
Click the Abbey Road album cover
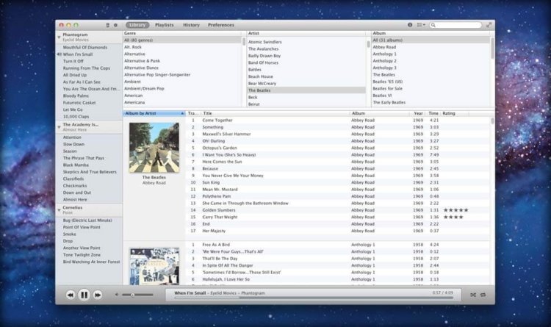tap(154, 147)
